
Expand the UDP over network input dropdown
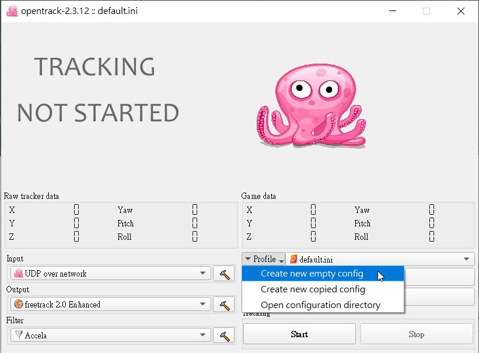pos(111,273)
